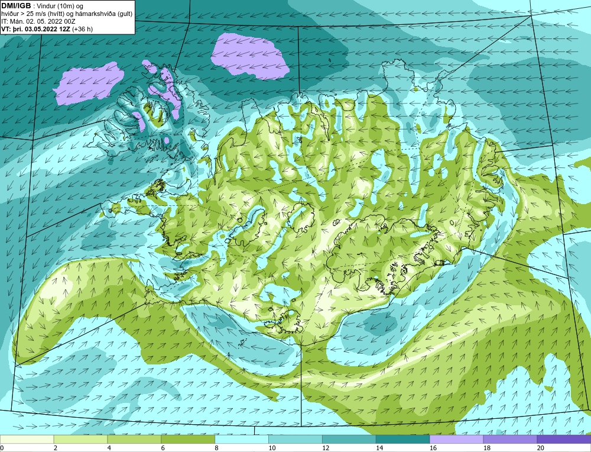Click the aqua 10–12 legend swatch

(295, 439)
